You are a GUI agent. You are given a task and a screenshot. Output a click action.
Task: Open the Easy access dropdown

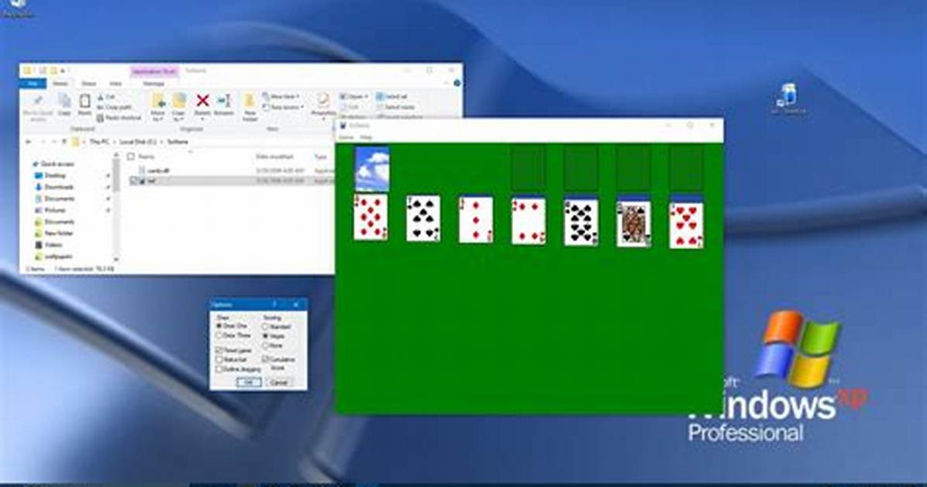tap(284, 107)
